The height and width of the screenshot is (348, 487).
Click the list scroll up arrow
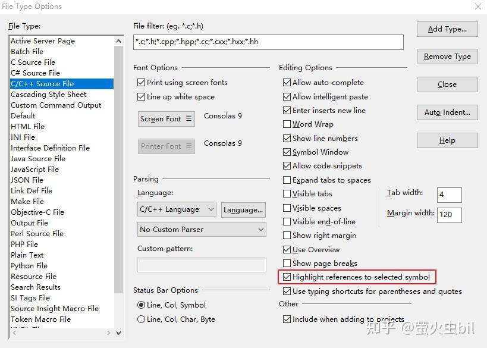coord(118,41)
